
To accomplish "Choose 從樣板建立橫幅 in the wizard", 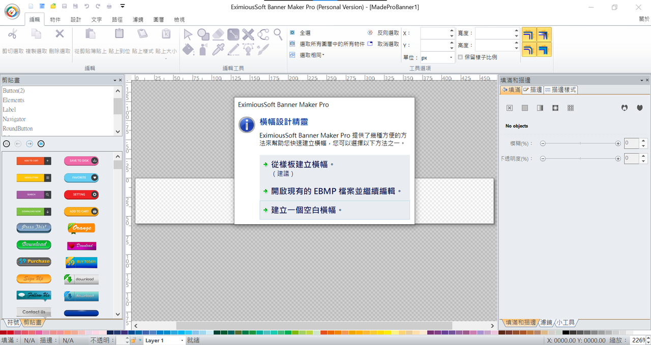I will (335, 168).
